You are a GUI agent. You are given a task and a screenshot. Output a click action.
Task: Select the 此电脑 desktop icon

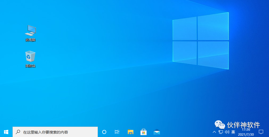click(30, 33)
